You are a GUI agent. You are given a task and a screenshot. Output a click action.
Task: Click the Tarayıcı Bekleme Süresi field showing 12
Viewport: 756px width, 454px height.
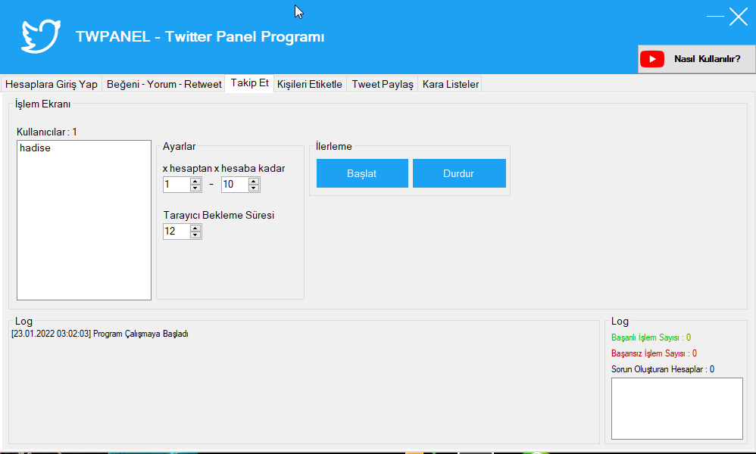(176, 232)
